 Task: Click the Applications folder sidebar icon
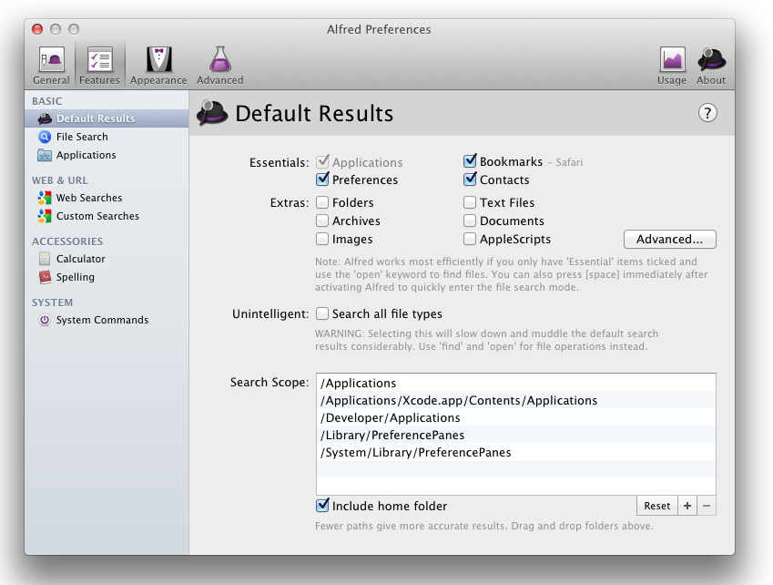coord(45,155)
